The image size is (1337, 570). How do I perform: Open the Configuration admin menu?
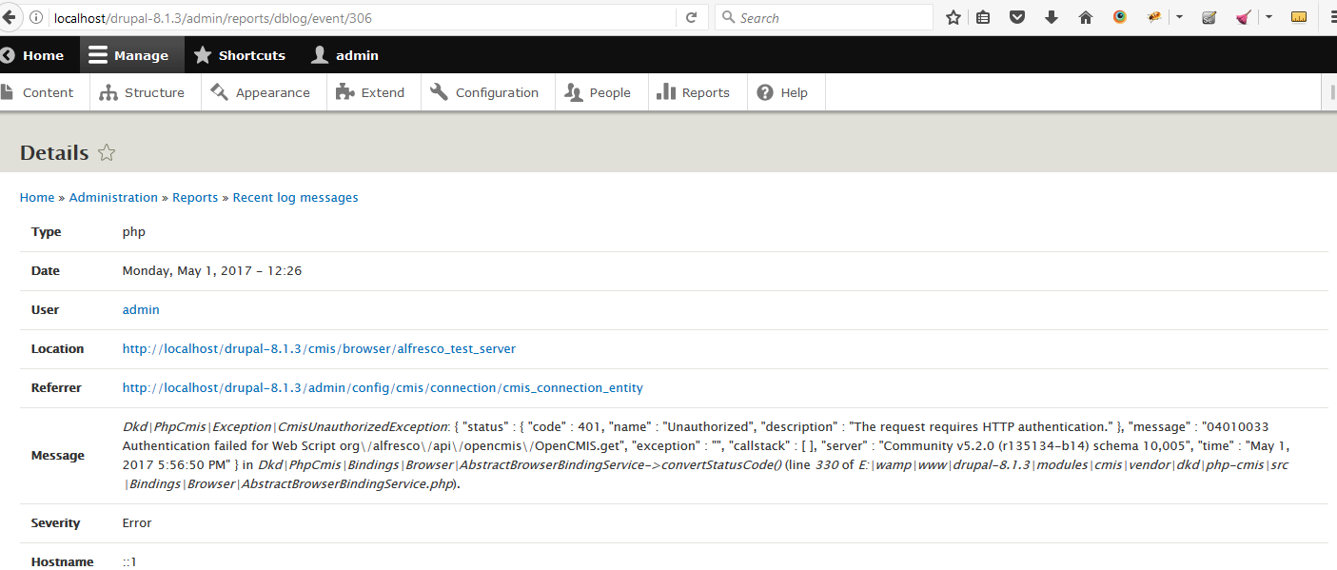click(485, 92)
